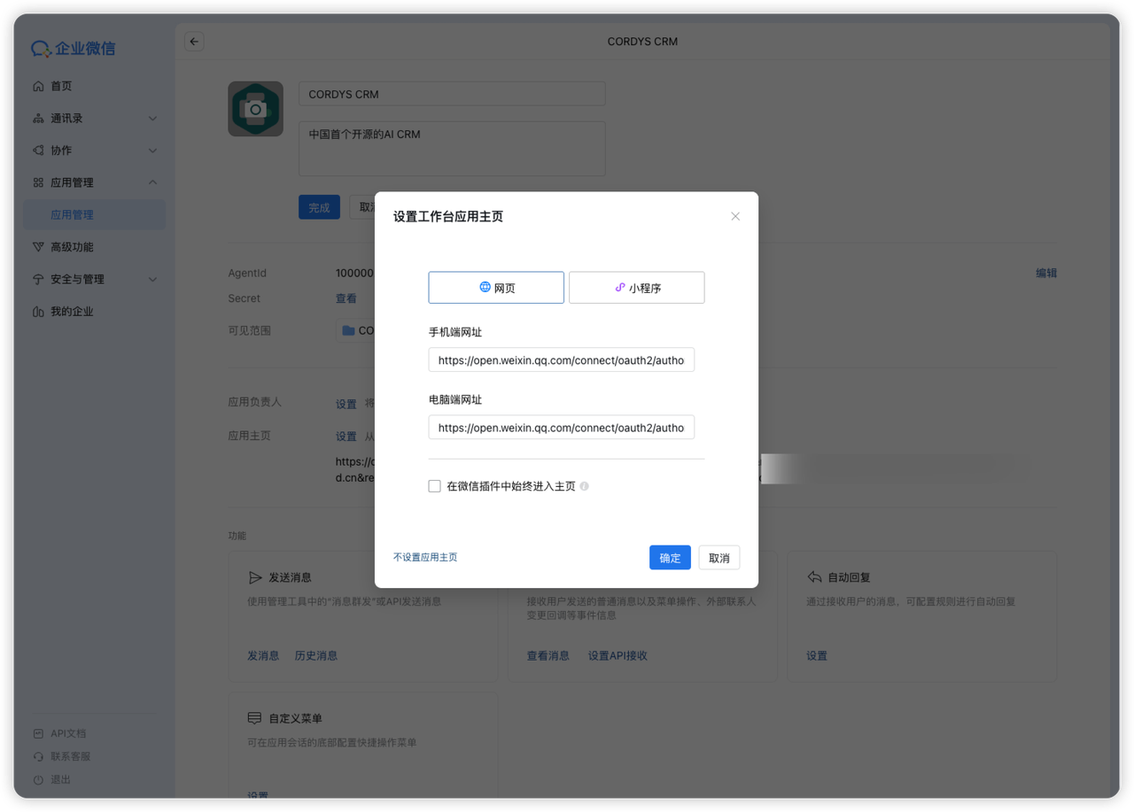Click the 确定 button in dialog
The width and height of the screenshot is (1134, 812).
point(670,557)
